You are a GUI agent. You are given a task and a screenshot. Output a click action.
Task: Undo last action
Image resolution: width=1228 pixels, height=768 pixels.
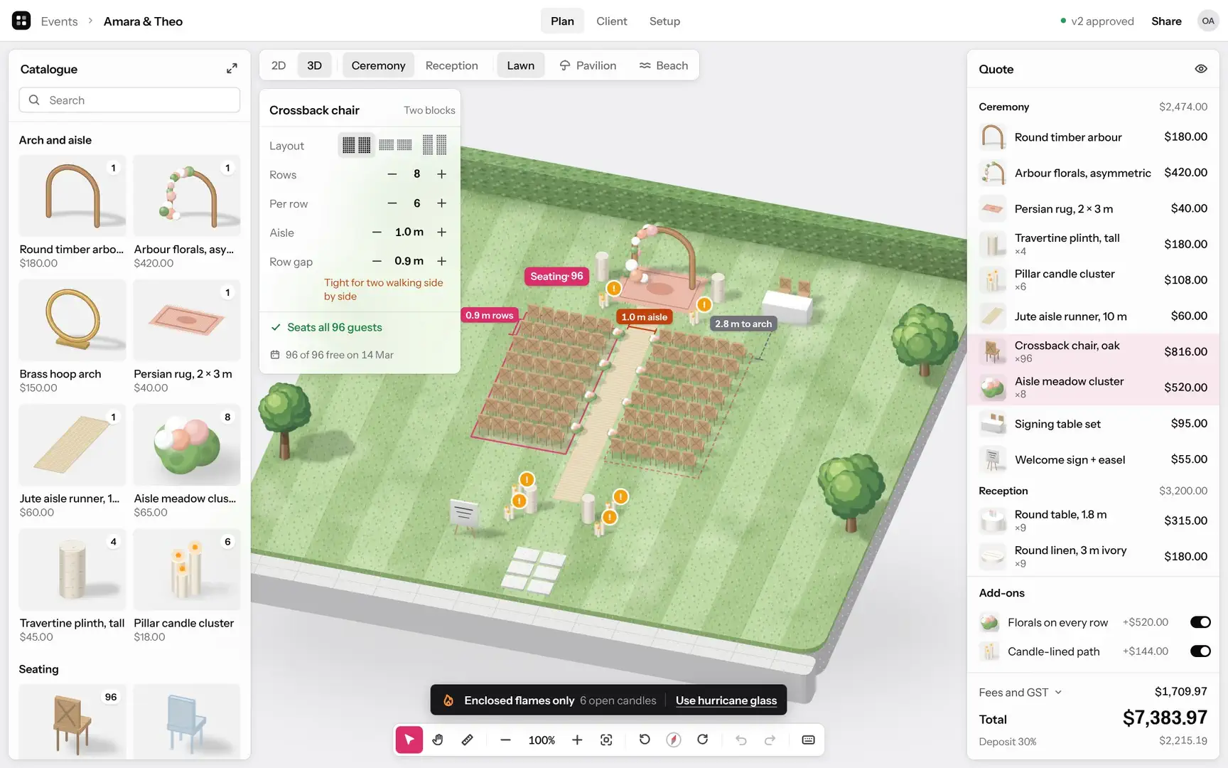[x=741, y=740]
